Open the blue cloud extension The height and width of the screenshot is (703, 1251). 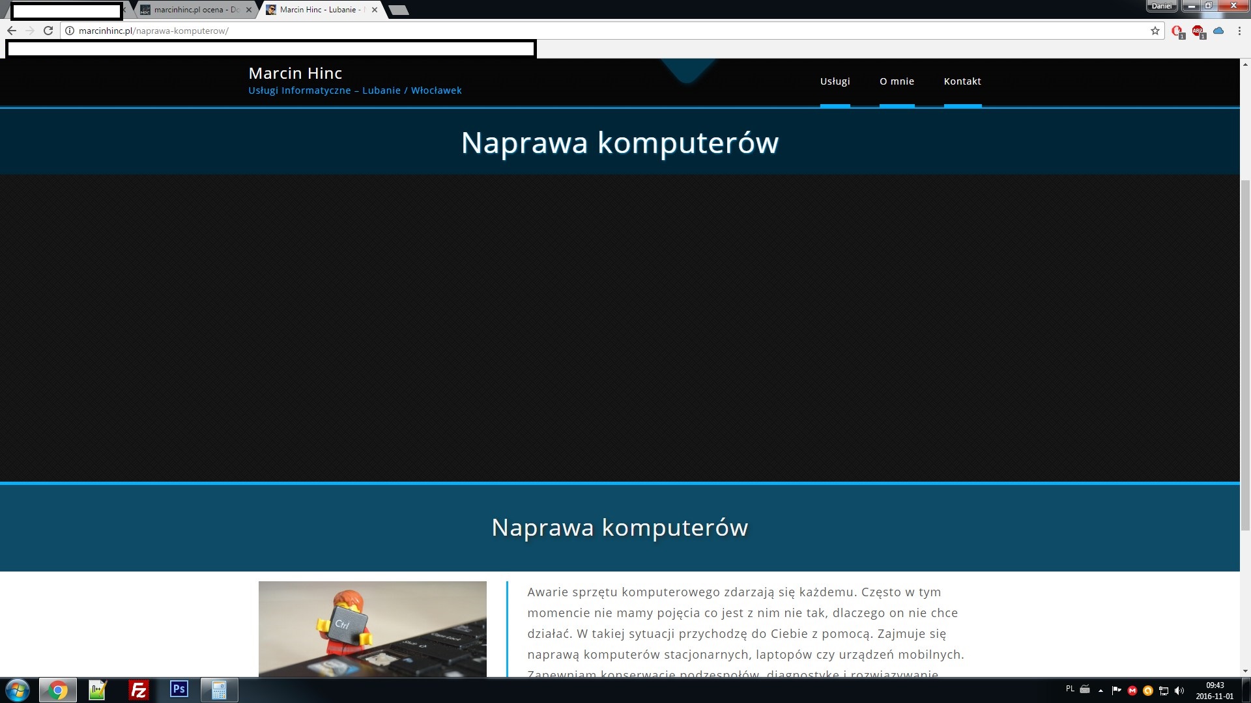pos(1218,31)
